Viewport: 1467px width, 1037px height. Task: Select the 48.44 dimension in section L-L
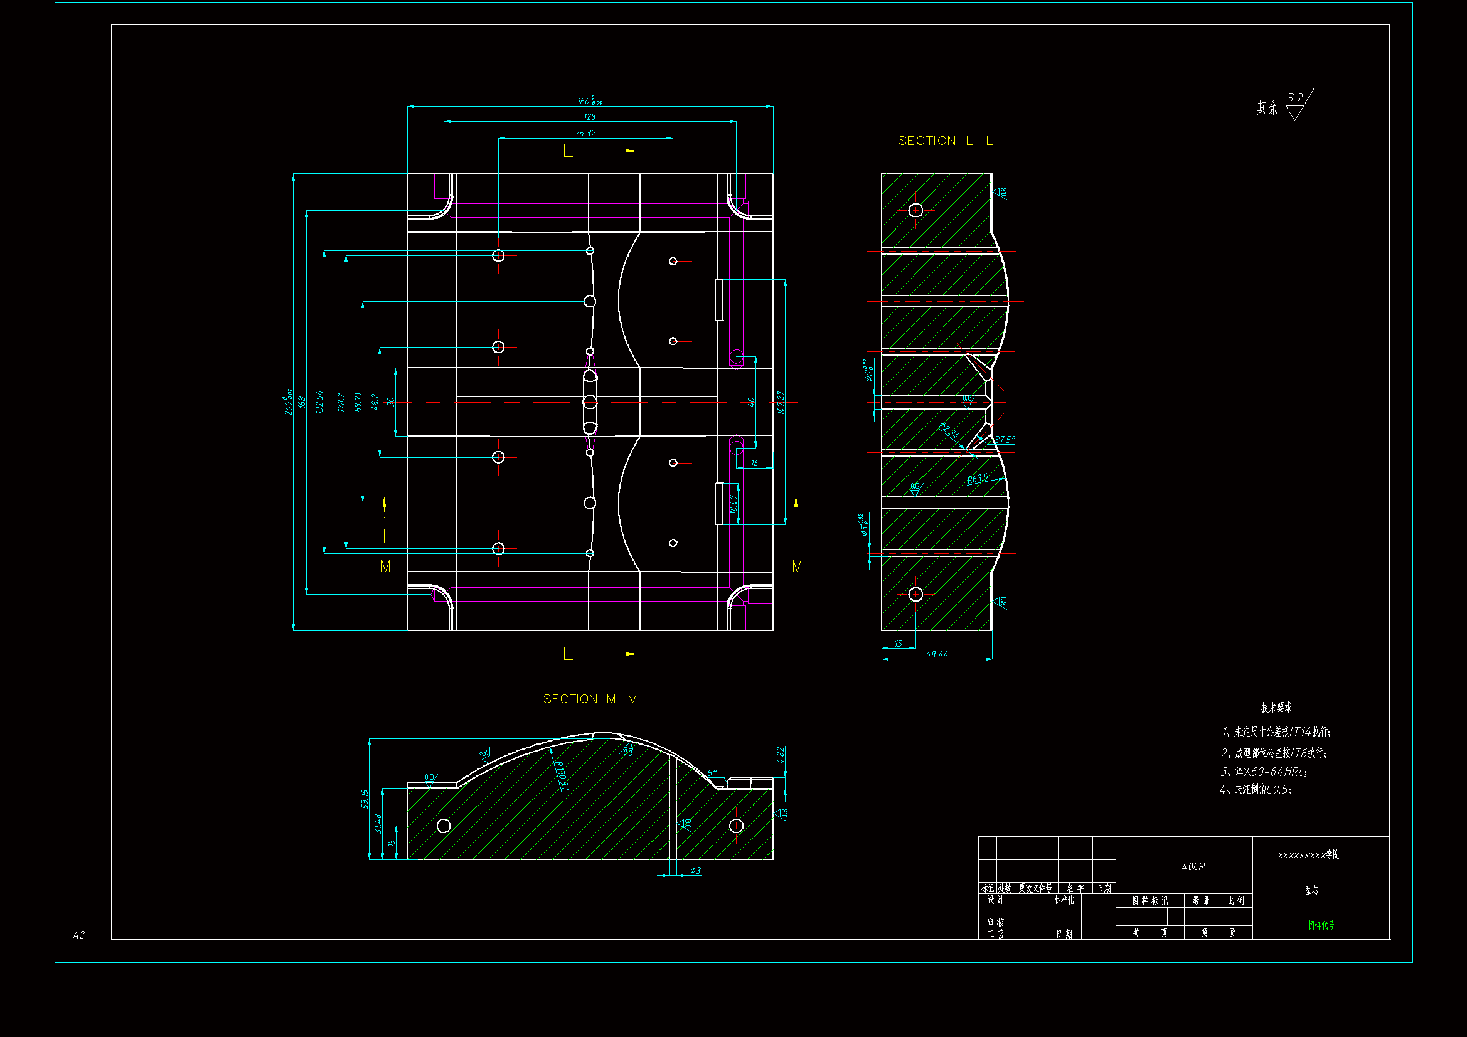click(937, 655)
